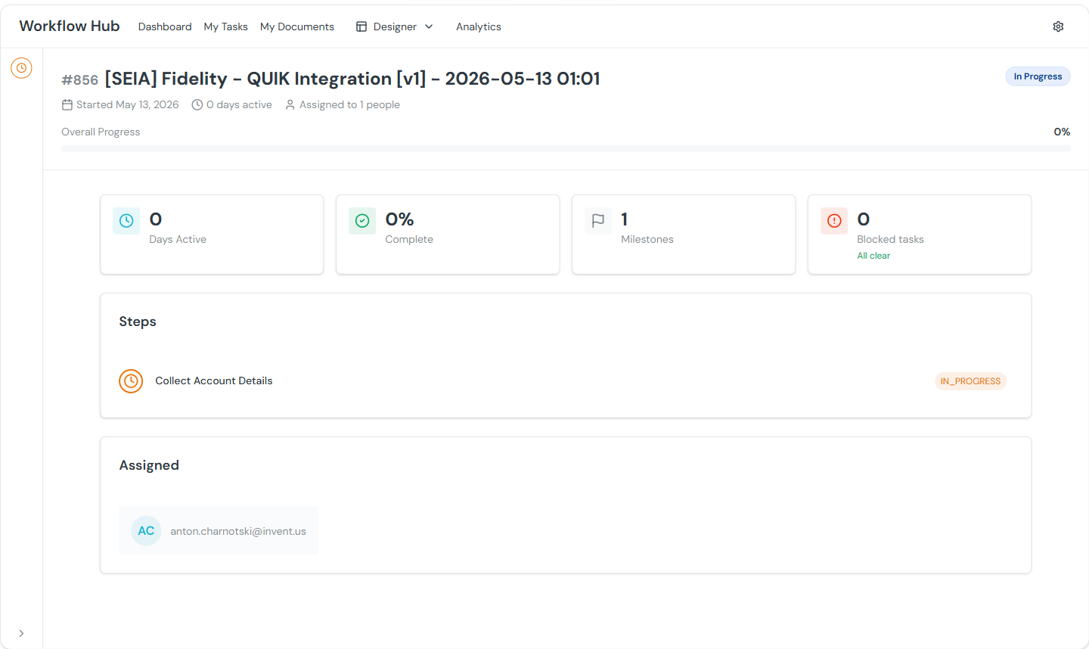
Task: Click the orange clock icon in sidebar
Action: [21, 68]
